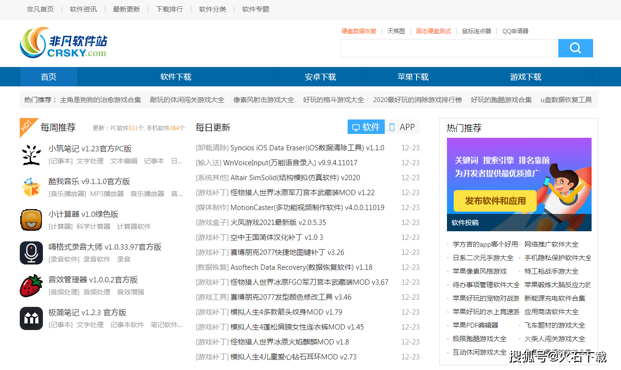The width and height of the screenshot is (621, 370).
Task: Open 酷我音乐 v9.1.1.0官方版 title
Action: pyautogui.click(x=89, y=181)
